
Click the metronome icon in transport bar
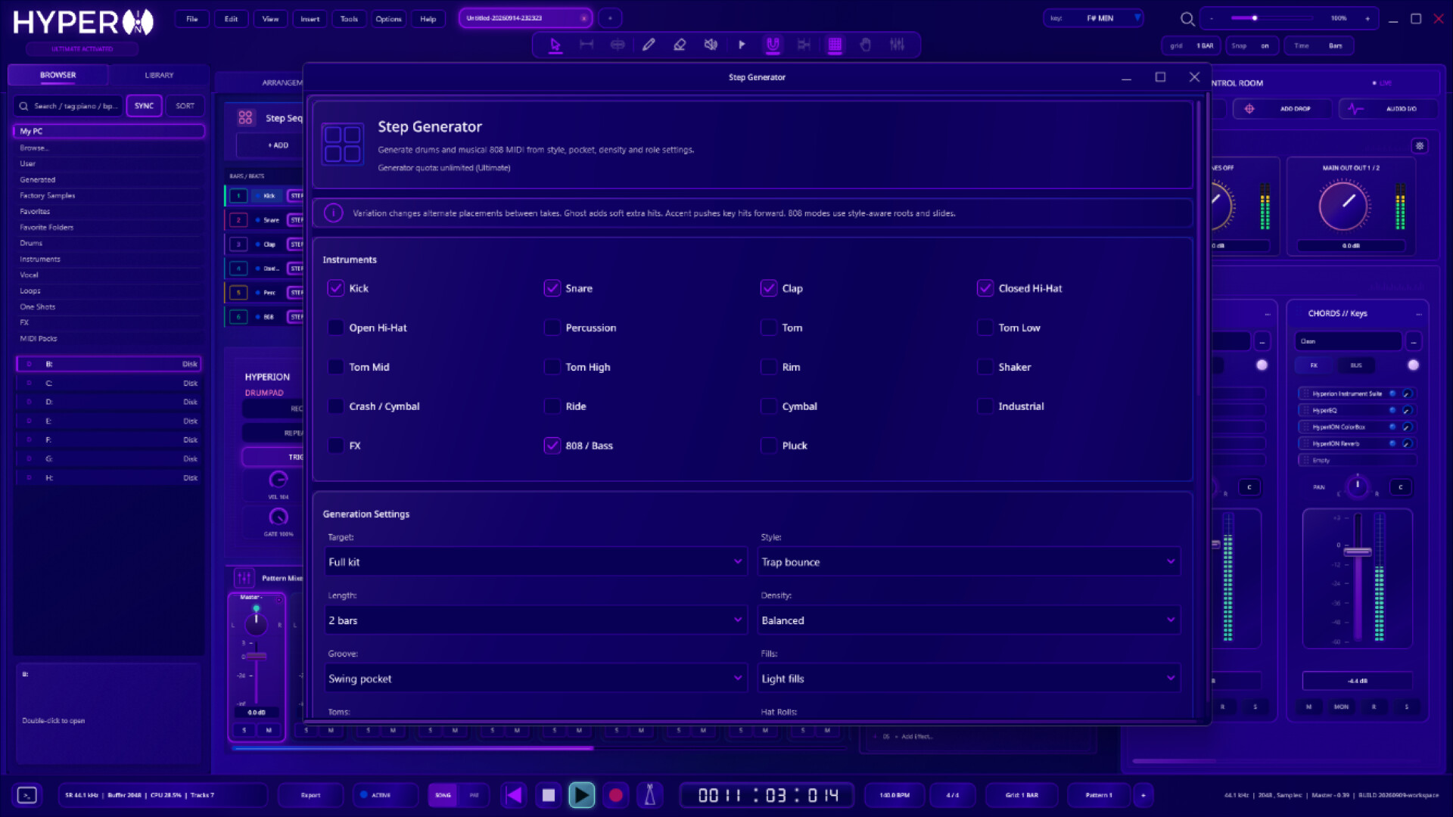(649, 795)
